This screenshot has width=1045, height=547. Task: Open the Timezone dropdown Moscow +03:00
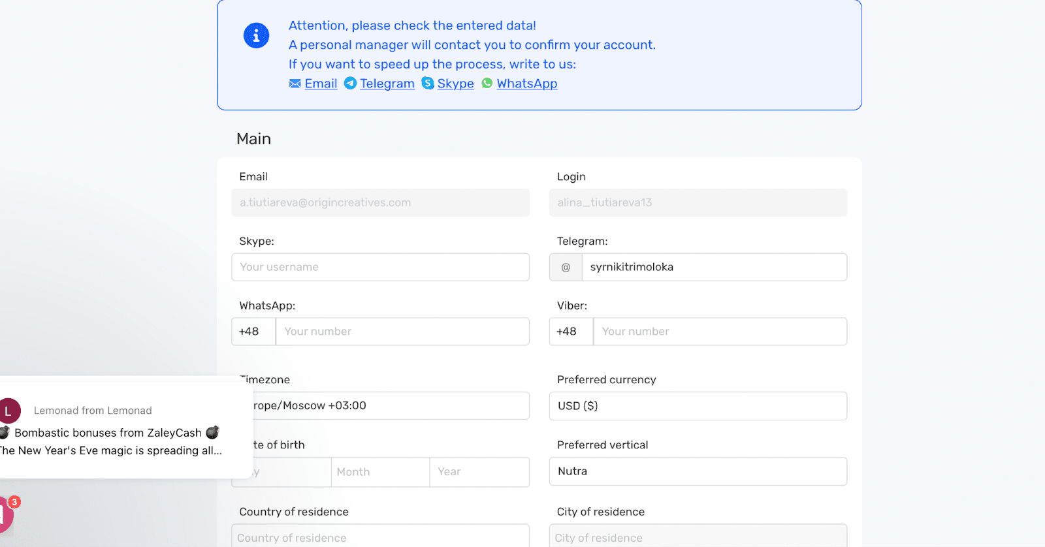[x=391, y=405]
